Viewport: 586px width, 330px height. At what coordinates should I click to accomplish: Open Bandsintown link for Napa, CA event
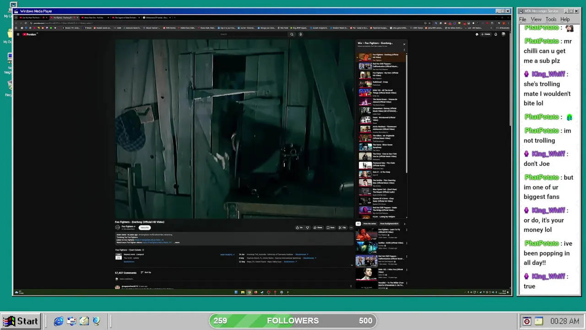[290, 262]
